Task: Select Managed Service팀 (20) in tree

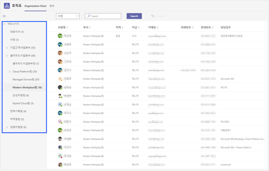Action: 26,79
